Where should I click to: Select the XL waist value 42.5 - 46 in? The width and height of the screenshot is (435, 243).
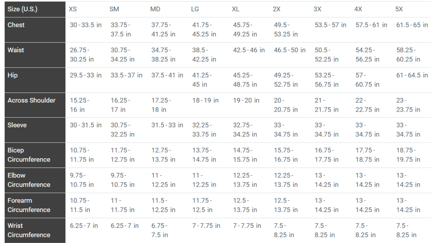pos(249,50)
